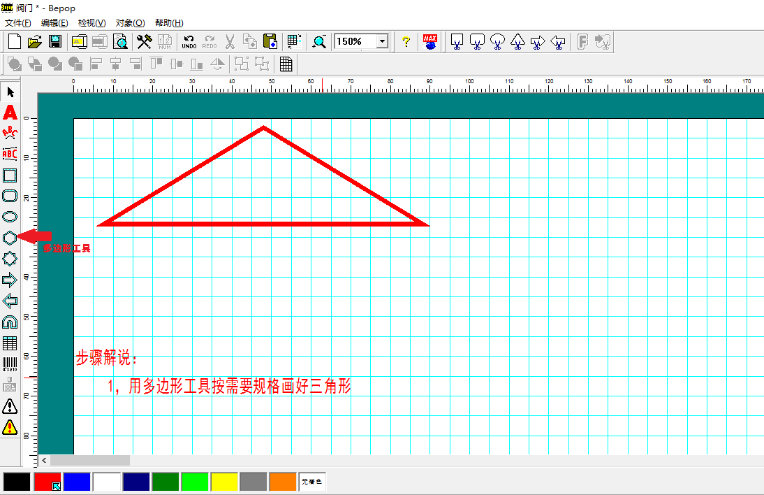Screen dimensions: 764x495
Task: Select the table tool in left toolbar
Action: tap(10, 343)
